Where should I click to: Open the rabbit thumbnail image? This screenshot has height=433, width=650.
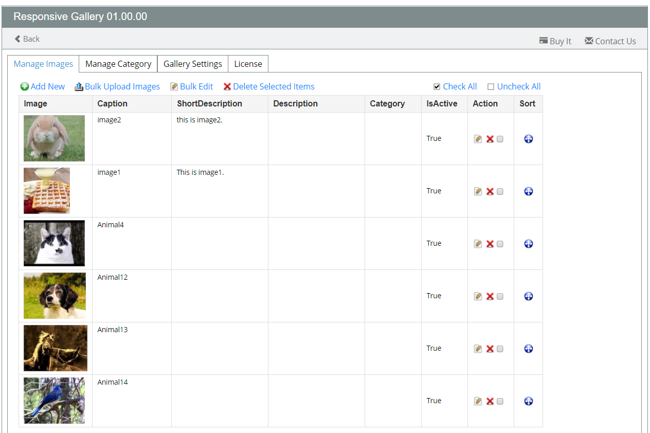point(54,138)
